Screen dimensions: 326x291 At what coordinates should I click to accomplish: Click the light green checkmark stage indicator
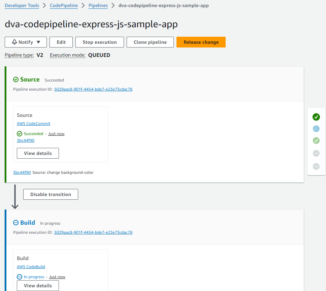(316, 141)
